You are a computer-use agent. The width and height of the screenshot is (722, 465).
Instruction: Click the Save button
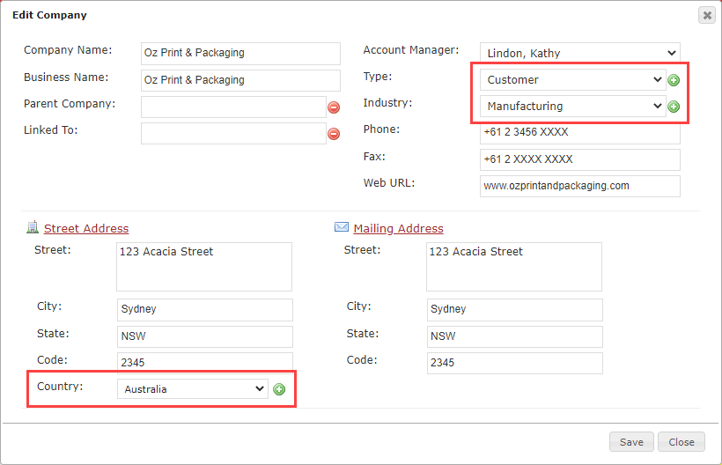pos(631,442)
